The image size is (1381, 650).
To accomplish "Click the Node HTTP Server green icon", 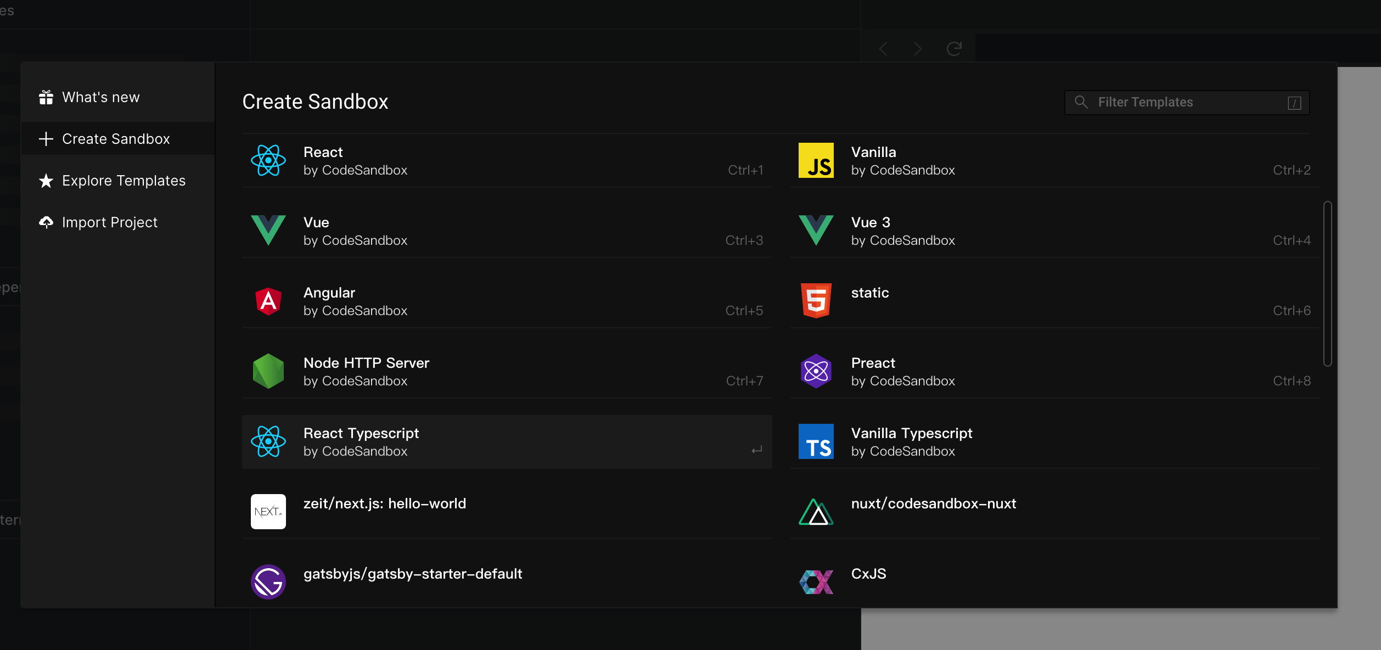I will tap(268, 371).
